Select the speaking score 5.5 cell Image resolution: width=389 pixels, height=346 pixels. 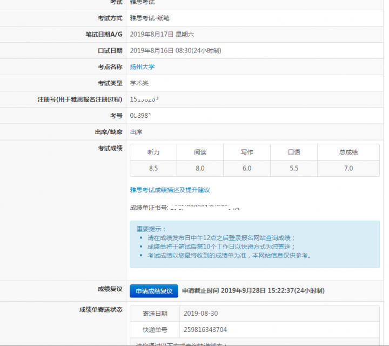[x=294, y=168]
